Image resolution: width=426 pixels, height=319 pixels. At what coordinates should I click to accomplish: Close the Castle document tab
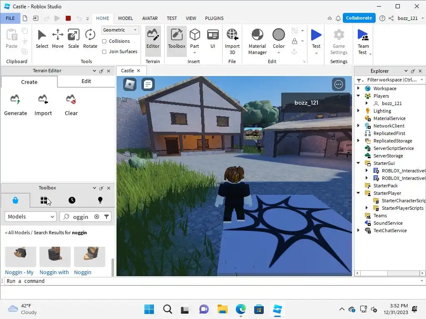point(139,71)
